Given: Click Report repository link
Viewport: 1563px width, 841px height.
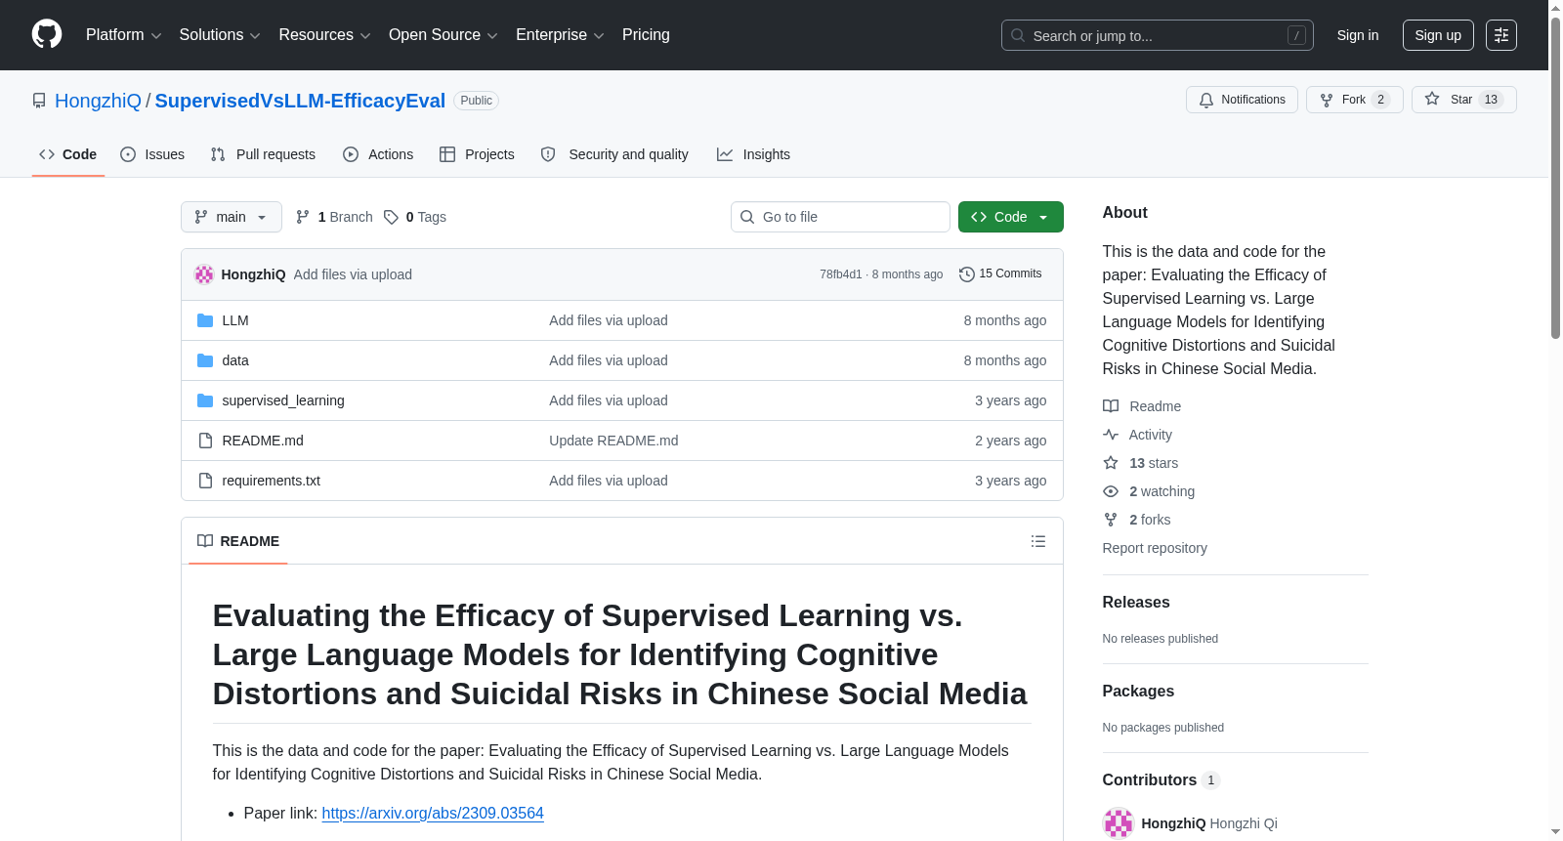Looking at the screenshot, I should [1155, 548].
